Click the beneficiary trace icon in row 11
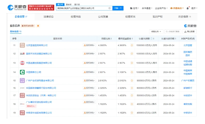The width and height of the screenshot is (205, 124). click(x=132, y=45)
